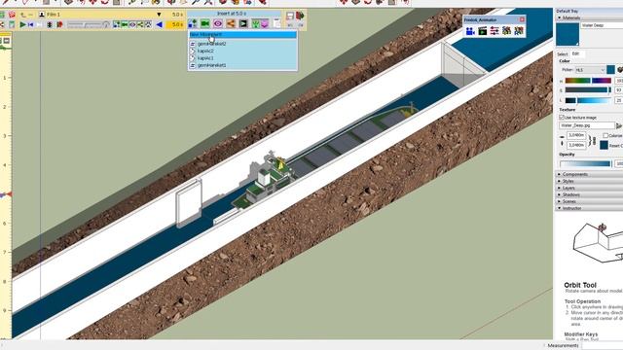Screen dimensions: 623x350
Task: Open the Film 1 dropdown
Action: point(159,15)
